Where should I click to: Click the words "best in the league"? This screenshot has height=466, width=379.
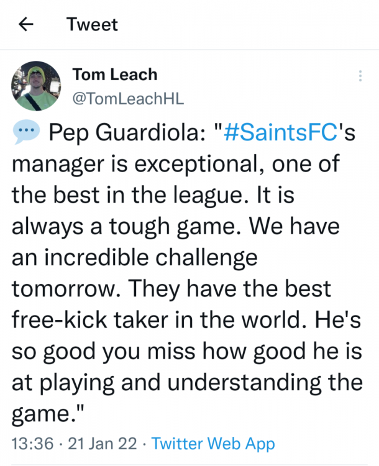[x=129, y=194]
